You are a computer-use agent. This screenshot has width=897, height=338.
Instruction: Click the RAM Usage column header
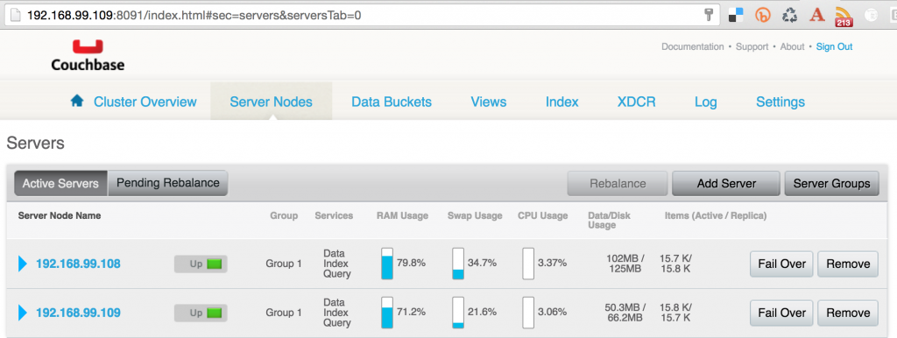[x=402, y=215]
